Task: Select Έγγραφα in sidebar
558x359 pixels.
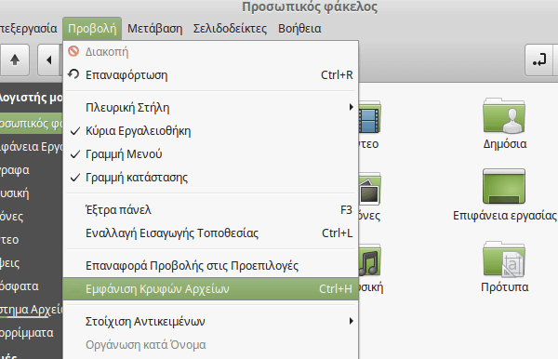Action: [x=32, y=169]
